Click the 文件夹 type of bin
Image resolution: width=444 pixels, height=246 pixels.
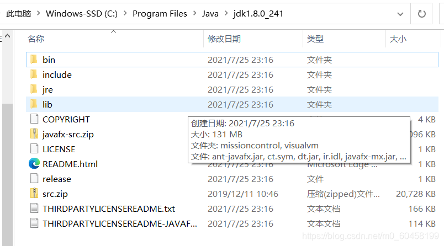point(319,60)
